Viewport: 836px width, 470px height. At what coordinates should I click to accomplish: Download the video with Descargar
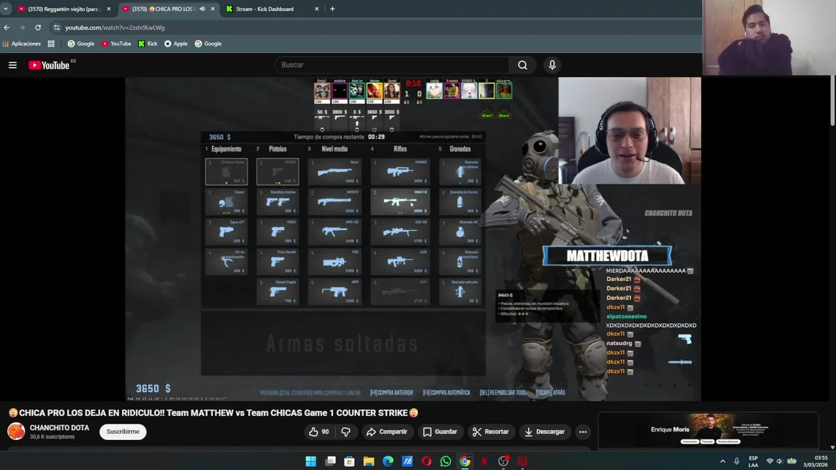(x=544, y=431)
